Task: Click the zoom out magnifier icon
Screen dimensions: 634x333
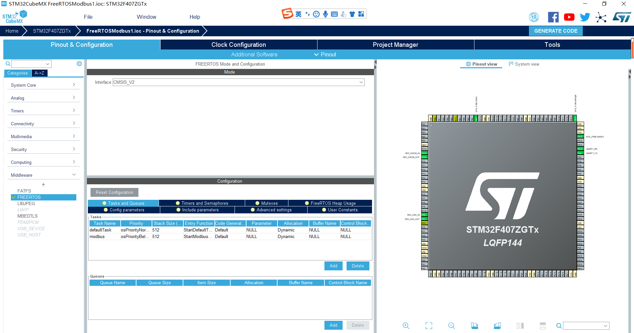Action: click(451, 326)
